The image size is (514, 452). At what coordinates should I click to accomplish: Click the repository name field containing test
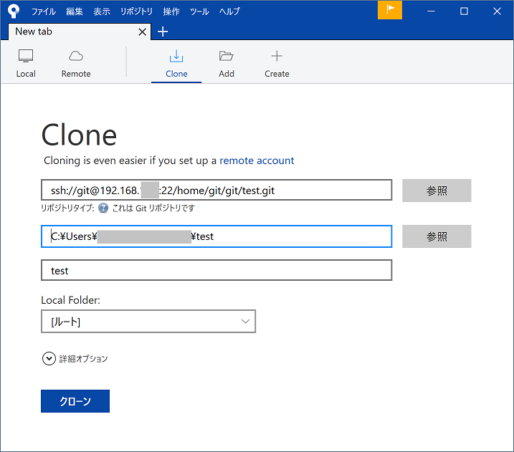tap(216, 270)
